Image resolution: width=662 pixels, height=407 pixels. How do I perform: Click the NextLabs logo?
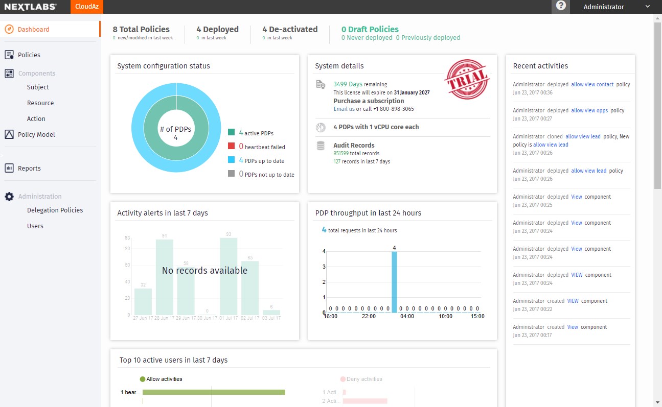tap(31, 7)
